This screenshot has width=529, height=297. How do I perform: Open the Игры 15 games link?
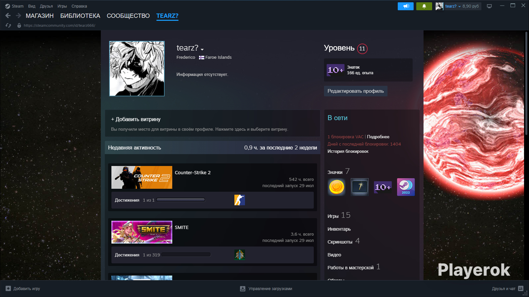pyautogui.click(x=339, y=215)
